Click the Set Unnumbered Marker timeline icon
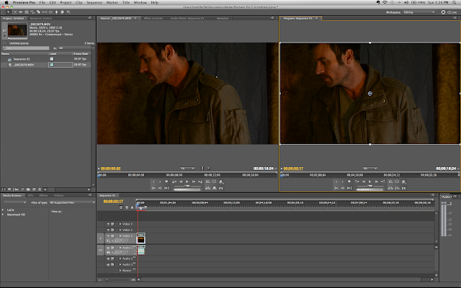The width and height of the screenshot is (461, 288). (x=132, y=207)
